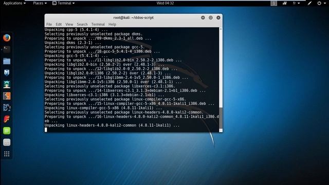The height and width of the screenshot is (185, 329).
Task: Click the pen icon in top bar
Action: point(309,3)
